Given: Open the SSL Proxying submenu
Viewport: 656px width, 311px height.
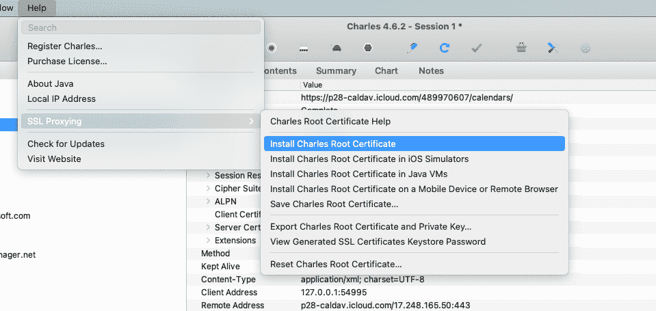Looking at the screenshot, I should click(x=141, y=121).
